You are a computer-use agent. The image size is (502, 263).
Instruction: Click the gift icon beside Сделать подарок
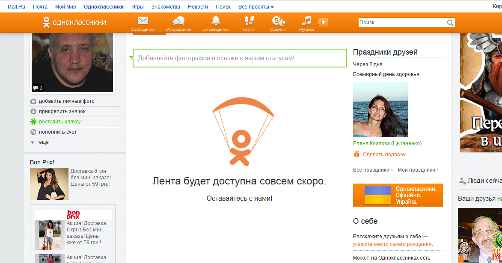coord(356,154)
